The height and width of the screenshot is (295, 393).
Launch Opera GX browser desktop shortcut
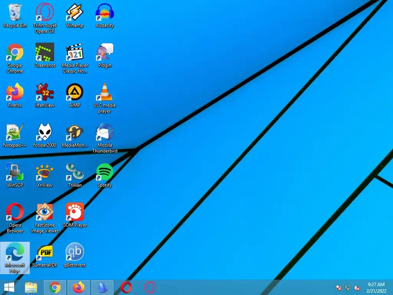click(45, 18)
